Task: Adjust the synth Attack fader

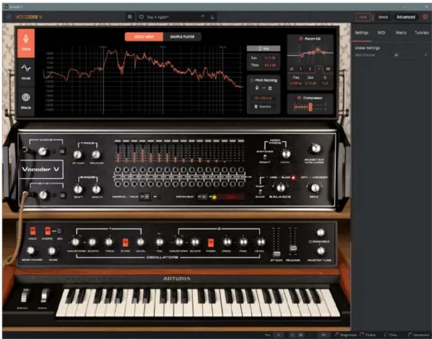Action: pos(277,253)
